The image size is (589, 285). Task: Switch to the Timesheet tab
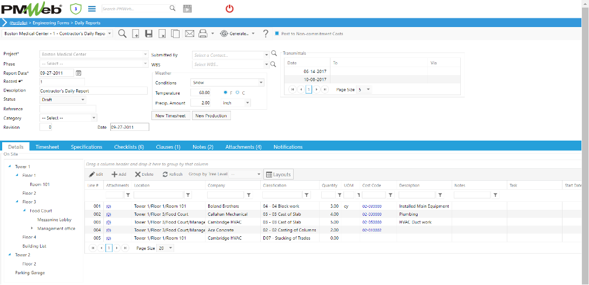48,147
